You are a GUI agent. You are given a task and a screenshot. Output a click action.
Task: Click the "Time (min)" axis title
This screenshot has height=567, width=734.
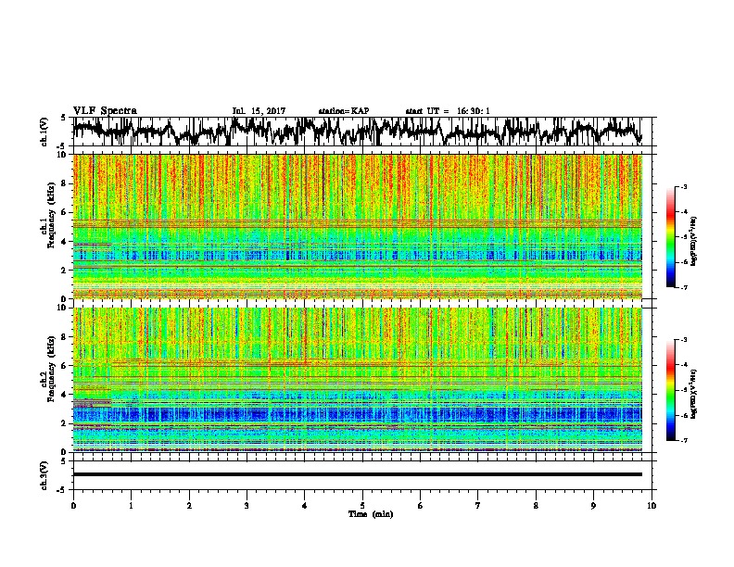tap(371, 514)
